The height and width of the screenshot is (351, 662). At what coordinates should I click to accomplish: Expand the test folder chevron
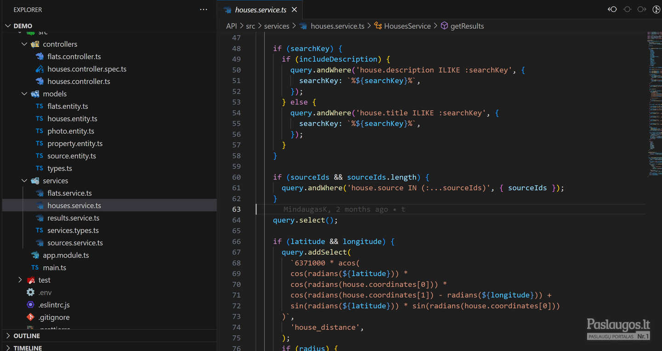click(20, 280)
